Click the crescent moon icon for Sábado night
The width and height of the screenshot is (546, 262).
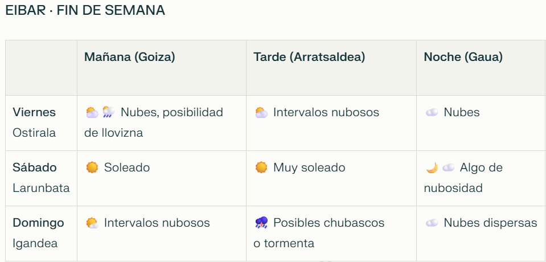432,167
